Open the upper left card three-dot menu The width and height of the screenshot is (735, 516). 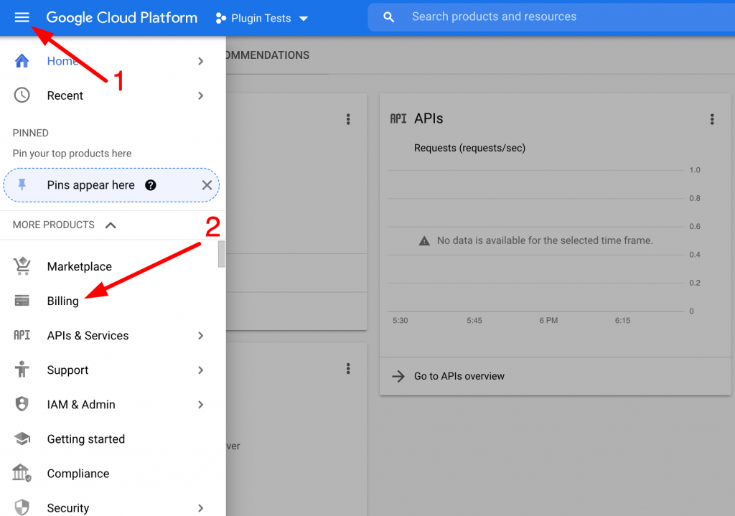[x=348, y=119]
